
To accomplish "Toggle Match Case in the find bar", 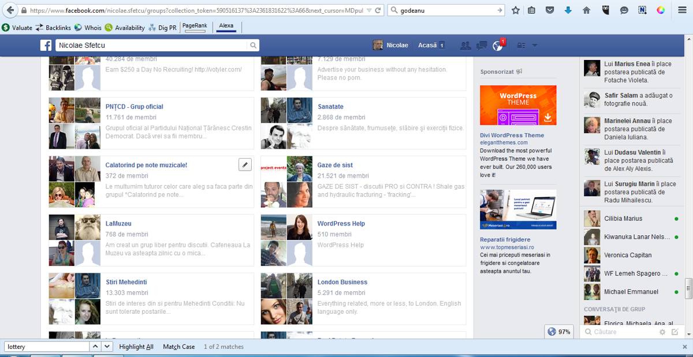I will [x=179, y=347].
